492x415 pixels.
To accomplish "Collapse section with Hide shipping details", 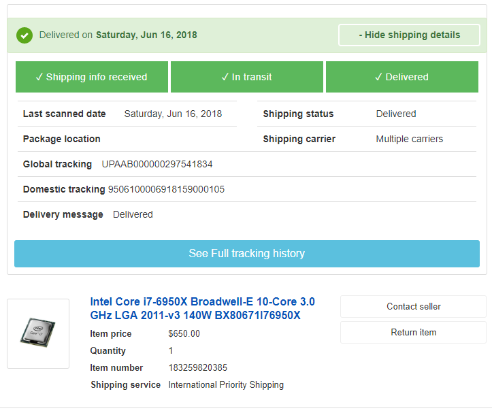I will (409, 35).
